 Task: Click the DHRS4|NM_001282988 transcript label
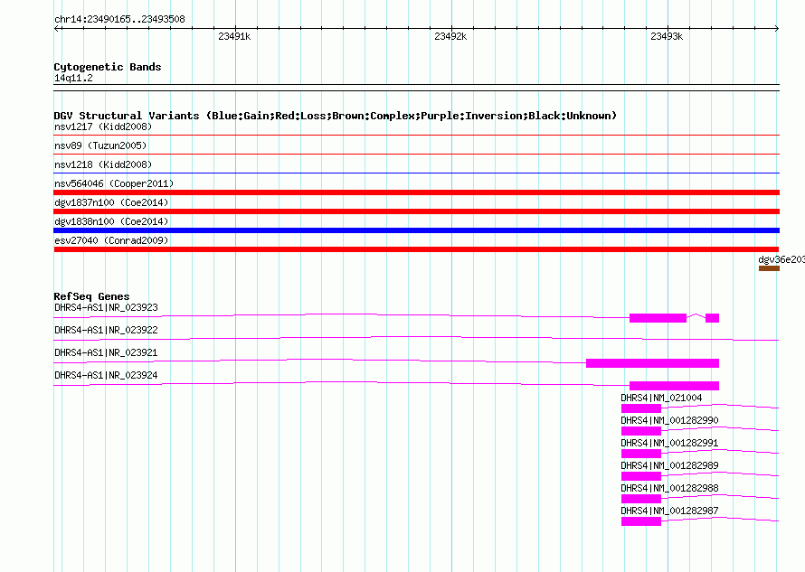(669, 488)
